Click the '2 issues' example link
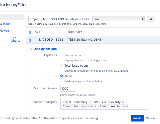Image resolution: width=160 pixels, height=124 pixels. [123, 71]
